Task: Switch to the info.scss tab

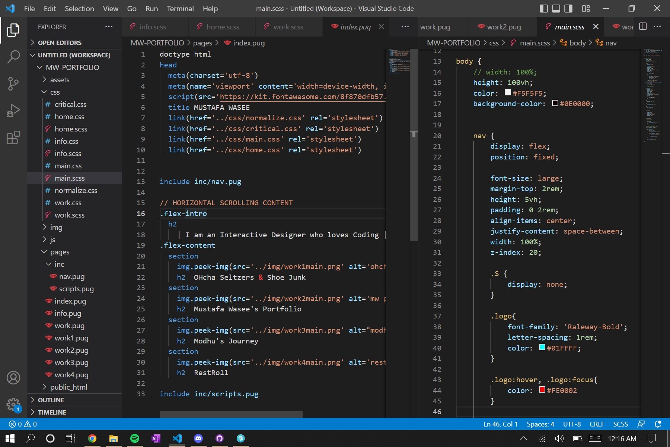Action: [x=153, y=26]
